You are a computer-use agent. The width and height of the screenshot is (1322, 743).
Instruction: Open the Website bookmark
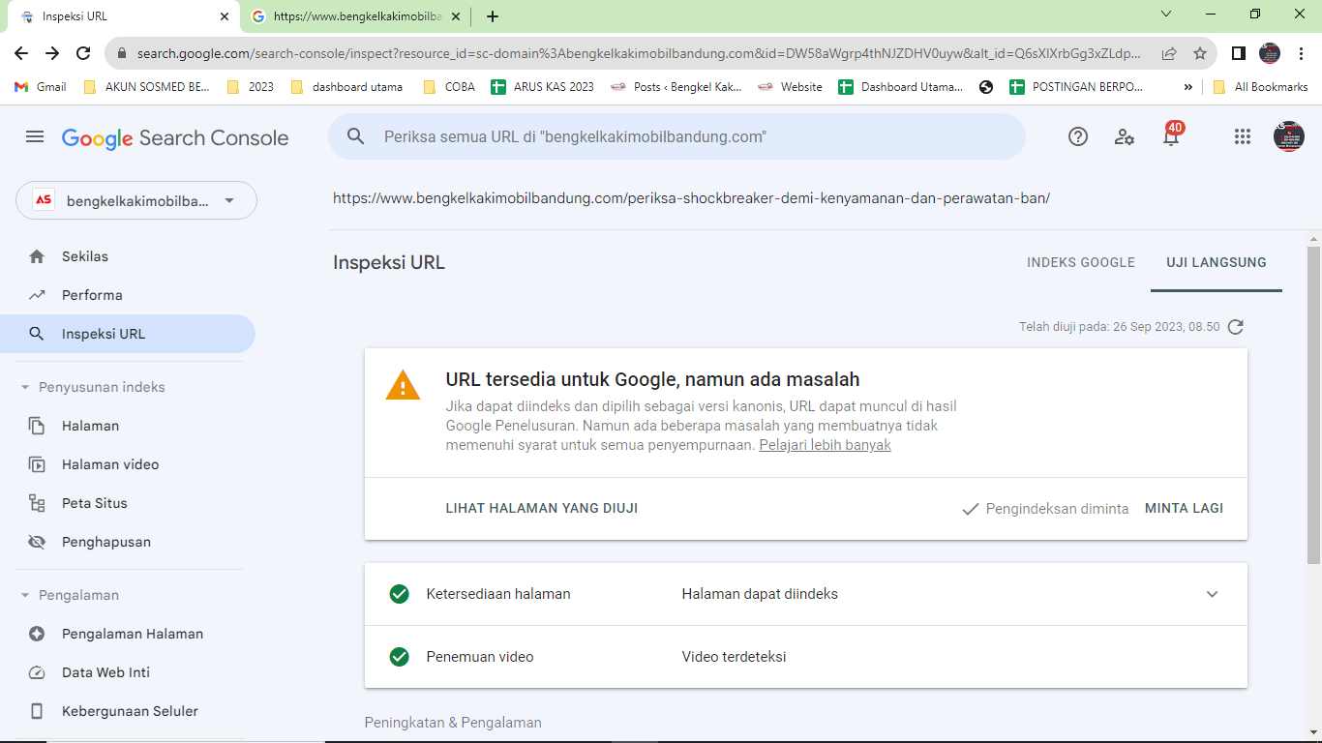(790, 87)
